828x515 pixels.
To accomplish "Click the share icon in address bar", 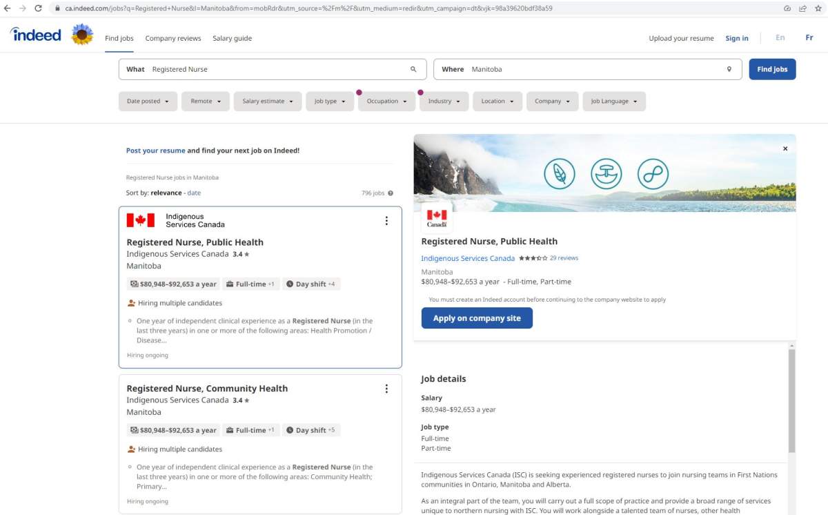I will (803, 8).
